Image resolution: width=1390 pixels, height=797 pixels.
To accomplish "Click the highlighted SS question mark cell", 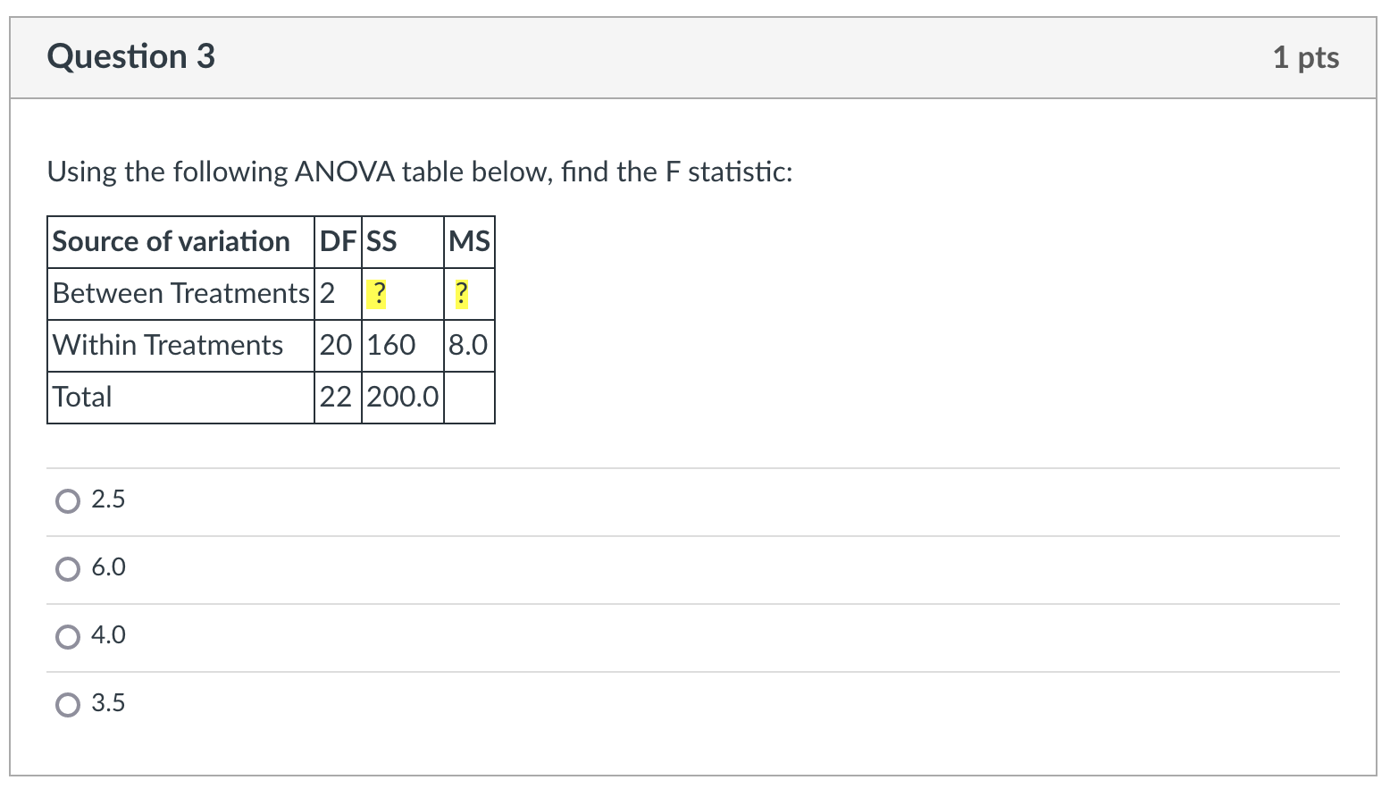I will 378,293.
